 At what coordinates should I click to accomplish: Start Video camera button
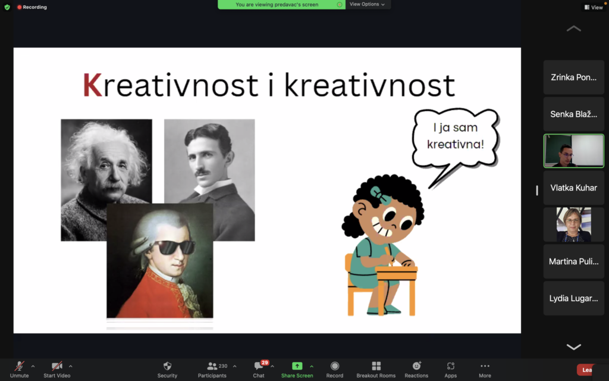[x=56, y=369]
